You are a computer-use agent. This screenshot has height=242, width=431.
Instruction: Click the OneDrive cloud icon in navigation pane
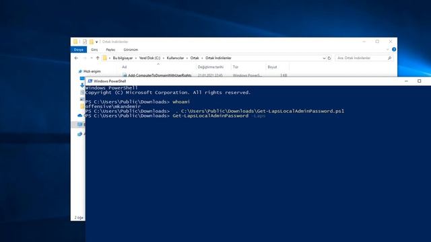tap(80, 116)
